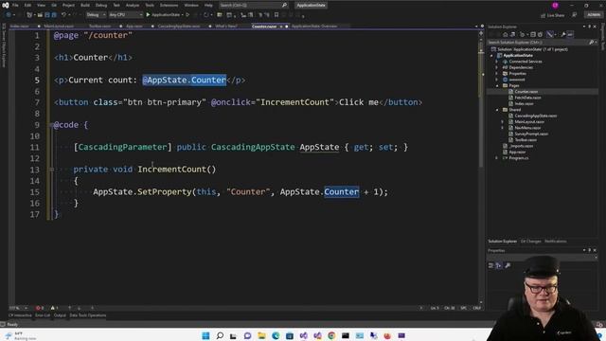This screenshot has width=606, height=341.
Task: Toggle Alphabetical view in Properties panel
Action: coord(499,265)
